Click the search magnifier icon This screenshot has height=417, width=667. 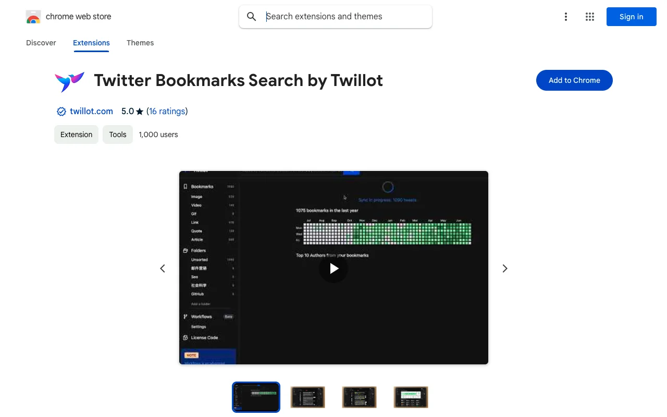252,17
